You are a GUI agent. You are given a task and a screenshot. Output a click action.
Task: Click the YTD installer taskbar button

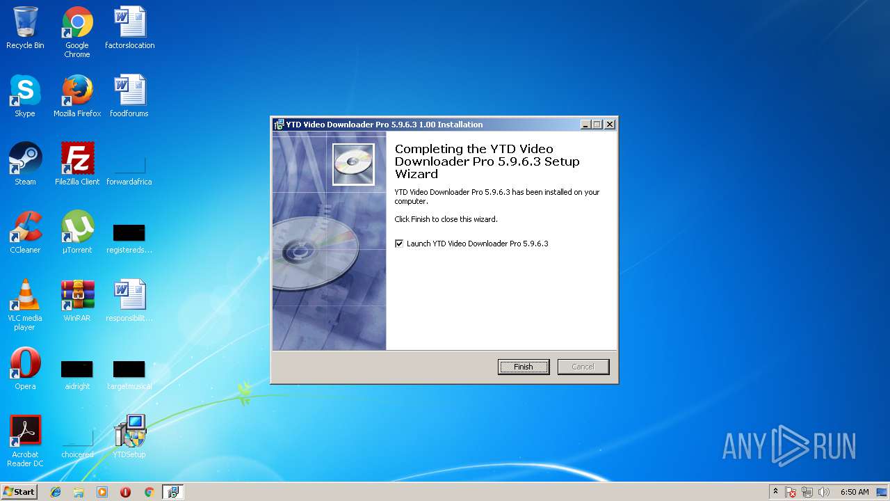[x=173, y=492]
